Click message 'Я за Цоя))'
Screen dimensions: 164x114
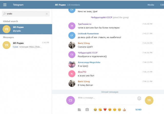coord(83,66)
